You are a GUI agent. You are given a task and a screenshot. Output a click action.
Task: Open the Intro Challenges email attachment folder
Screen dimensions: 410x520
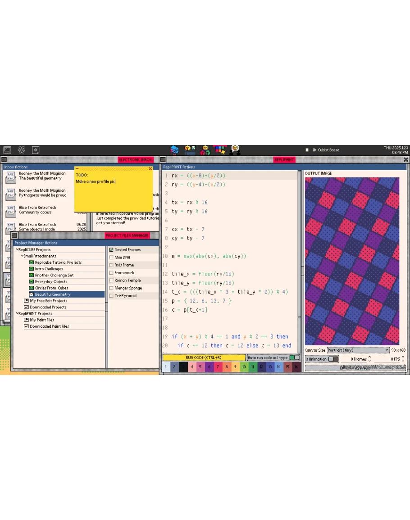pyautogui.click(x=49, y=269)
